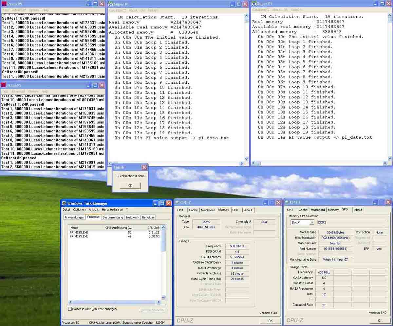This screenshot has height=326, width=393.
Task: Click the Manufacturer field 'Mushkin'
Action: 335,243
